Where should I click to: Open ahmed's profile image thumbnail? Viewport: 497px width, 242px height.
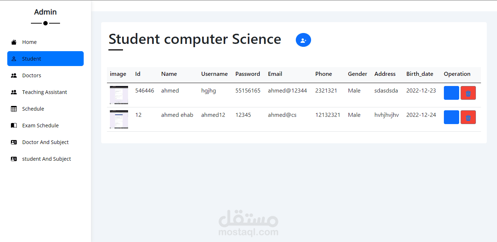(119, 95)
